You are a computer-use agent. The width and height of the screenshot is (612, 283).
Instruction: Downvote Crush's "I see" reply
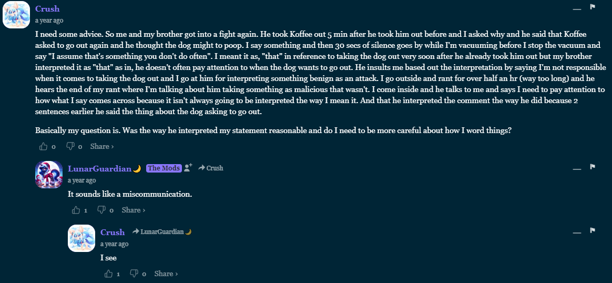pos(134,274)
